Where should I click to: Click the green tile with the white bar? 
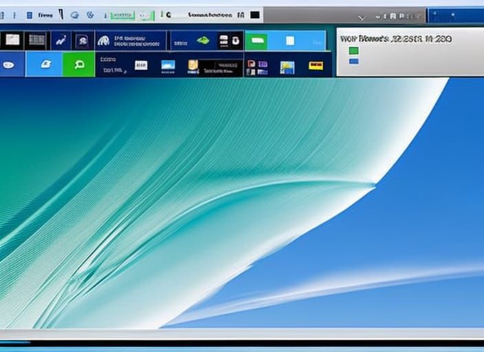256,41
